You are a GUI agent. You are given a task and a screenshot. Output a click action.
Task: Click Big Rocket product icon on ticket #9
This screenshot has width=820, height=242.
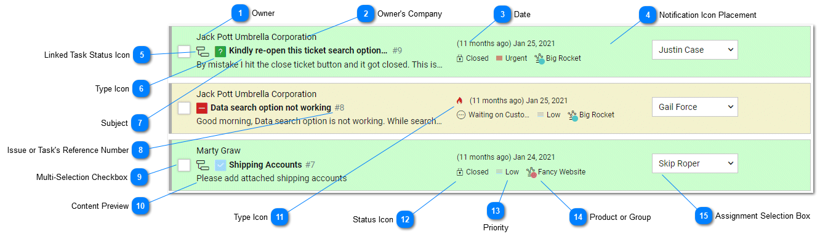(539, 59)
